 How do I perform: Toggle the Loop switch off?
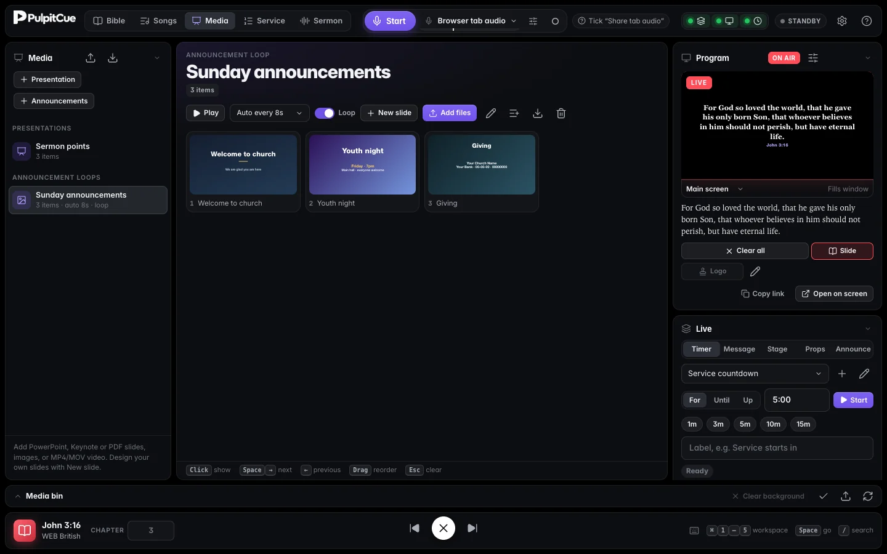tap(325, 113)
